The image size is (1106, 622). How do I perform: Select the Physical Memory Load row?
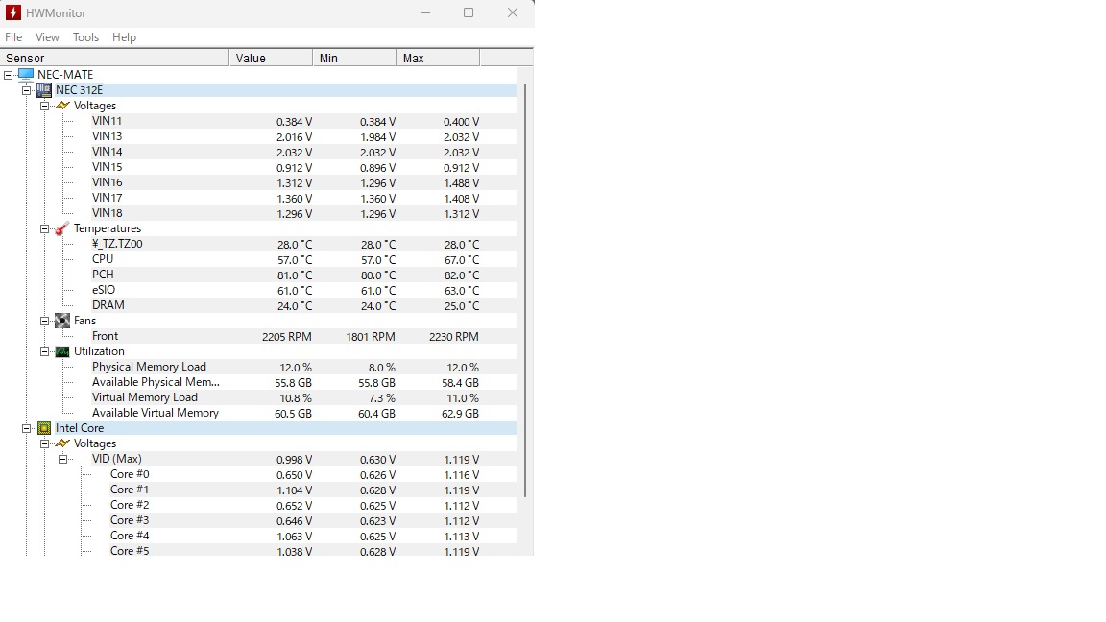(149, 367)
